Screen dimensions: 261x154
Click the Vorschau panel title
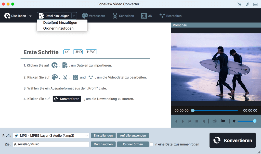tap(180, 25)
